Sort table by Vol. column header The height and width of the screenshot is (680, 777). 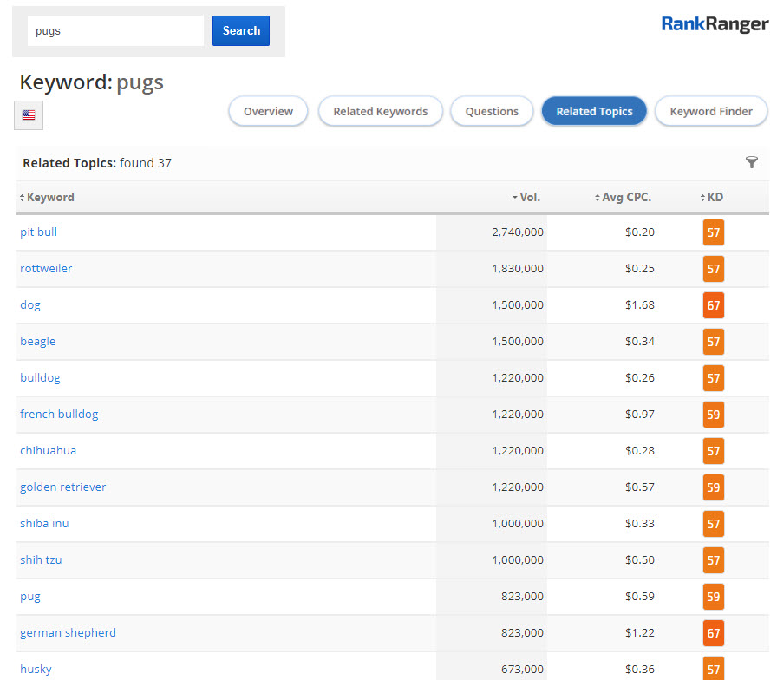tap(529, 198)
